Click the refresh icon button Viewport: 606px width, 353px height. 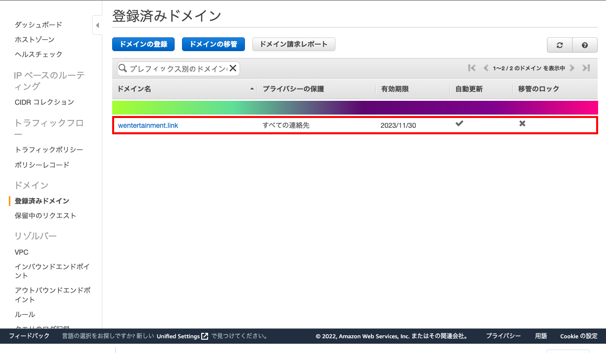coord(560,45)
